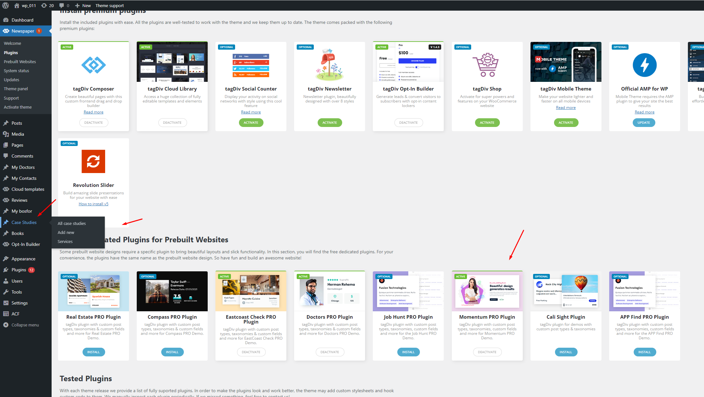
Task: Deactivate the tagDiv Composer plugin
Action: click(x=94, y=122)
